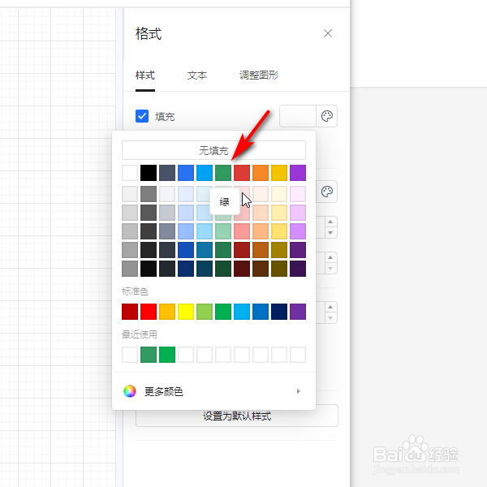The image size is (487, 487).
Task: Open the 调整图形 tab
Action: (259, 75)
